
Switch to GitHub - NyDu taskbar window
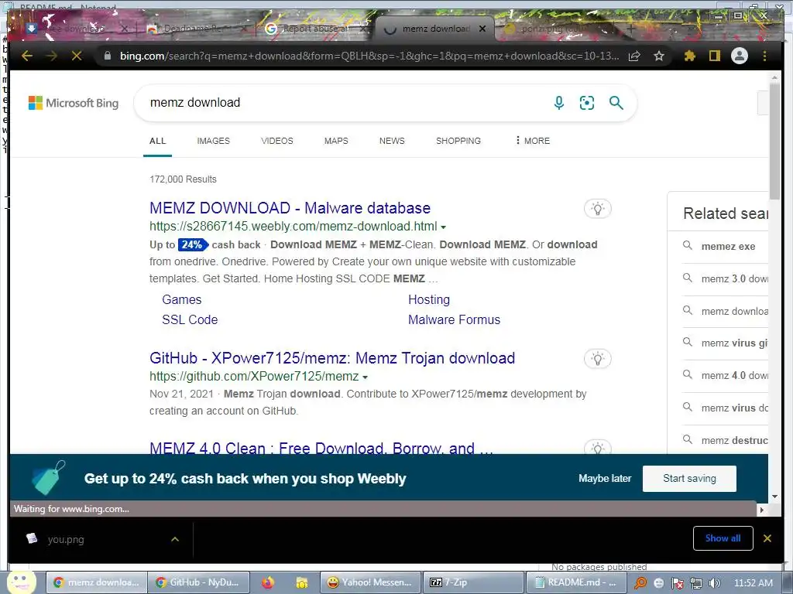point(201,583)
